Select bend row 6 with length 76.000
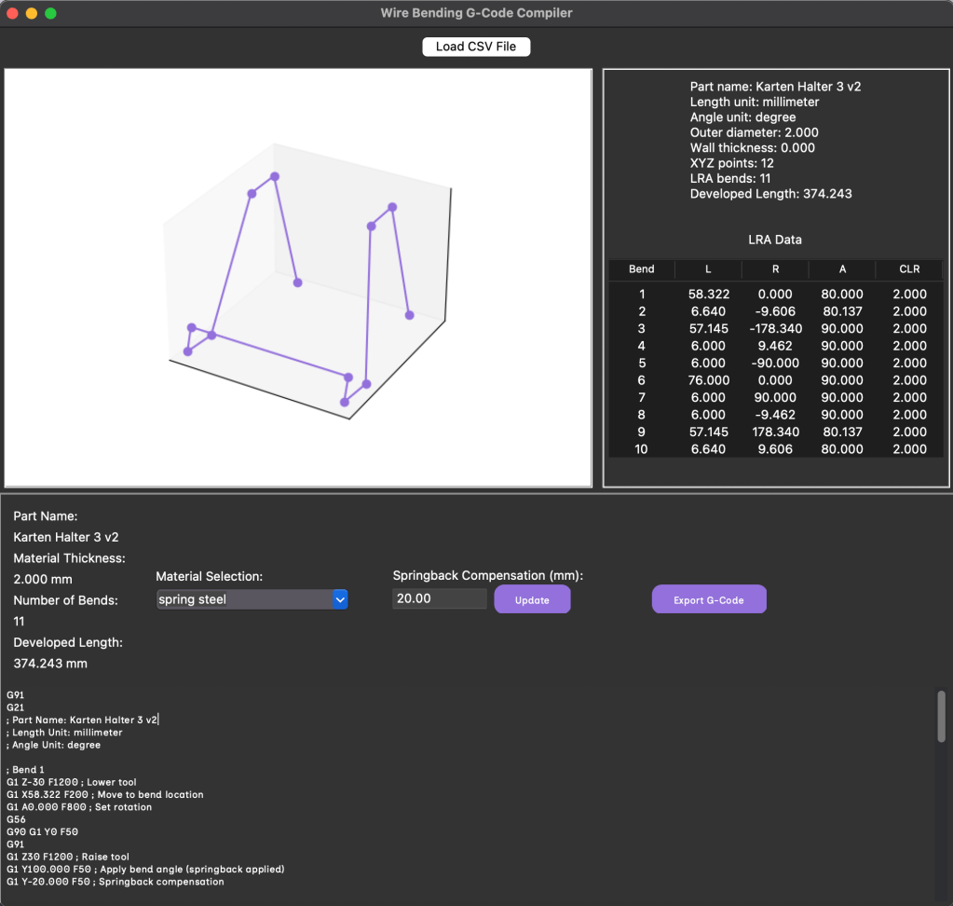The width and height of the screenshot is (953, 906). pos(775,380)
